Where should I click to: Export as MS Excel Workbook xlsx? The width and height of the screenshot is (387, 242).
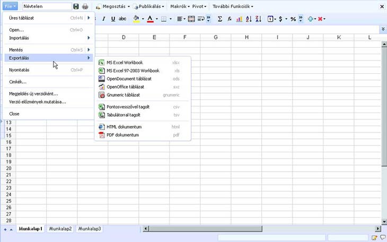pos(125,63)
